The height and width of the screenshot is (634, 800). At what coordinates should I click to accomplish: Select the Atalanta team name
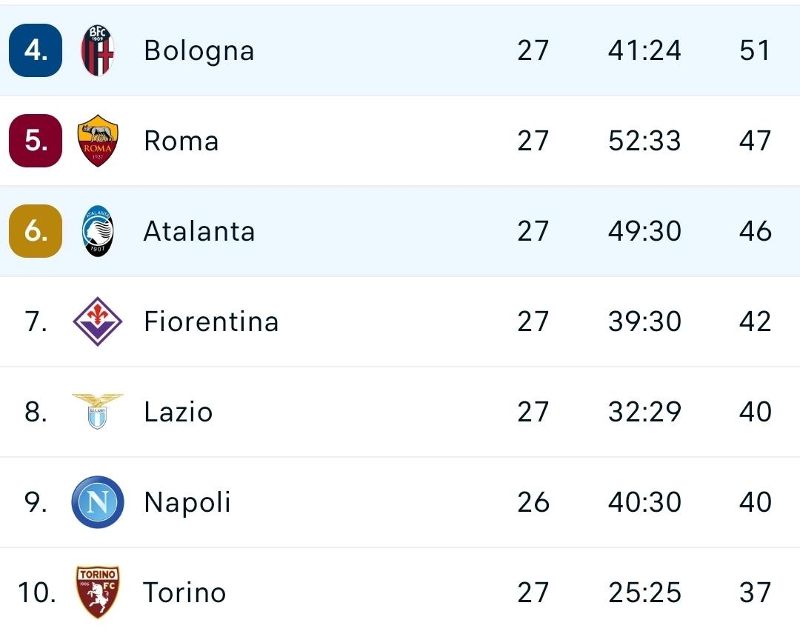(199, 231)
